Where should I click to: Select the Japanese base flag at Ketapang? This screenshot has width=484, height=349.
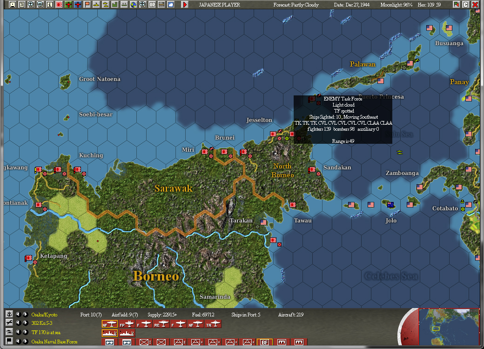28,258
